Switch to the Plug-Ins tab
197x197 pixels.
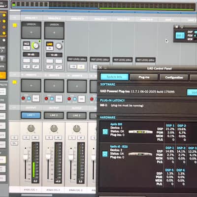(144, 77)
